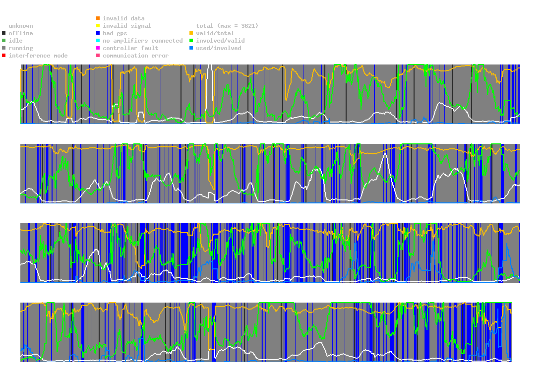
Task: Select the 'idle' legend label
Action: [x=15, y=41]
